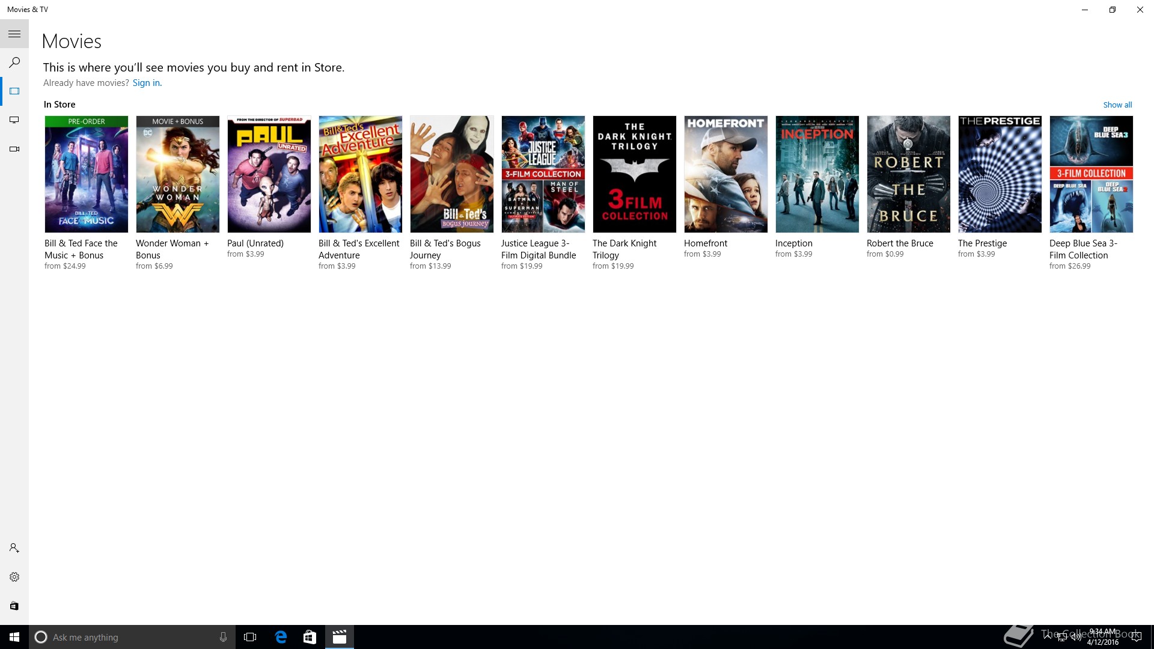The image size is (1154, 649).
Task: Click the account sign-in person icon
Action: pos(14,548)
